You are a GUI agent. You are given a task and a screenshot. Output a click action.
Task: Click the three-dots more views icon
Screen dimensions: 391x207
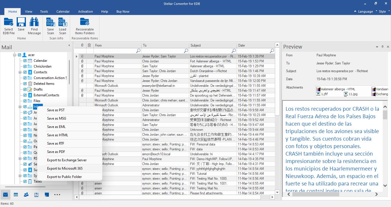click(x=57, y=195)
